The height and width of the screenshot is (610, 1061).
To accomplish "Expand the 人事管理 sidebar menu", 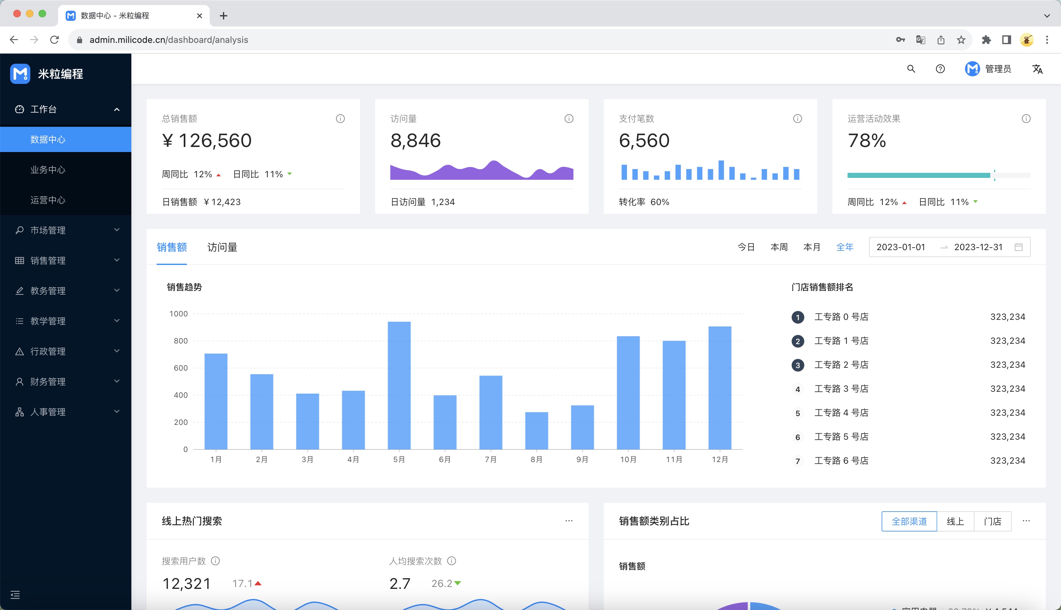I will point(65,411).
